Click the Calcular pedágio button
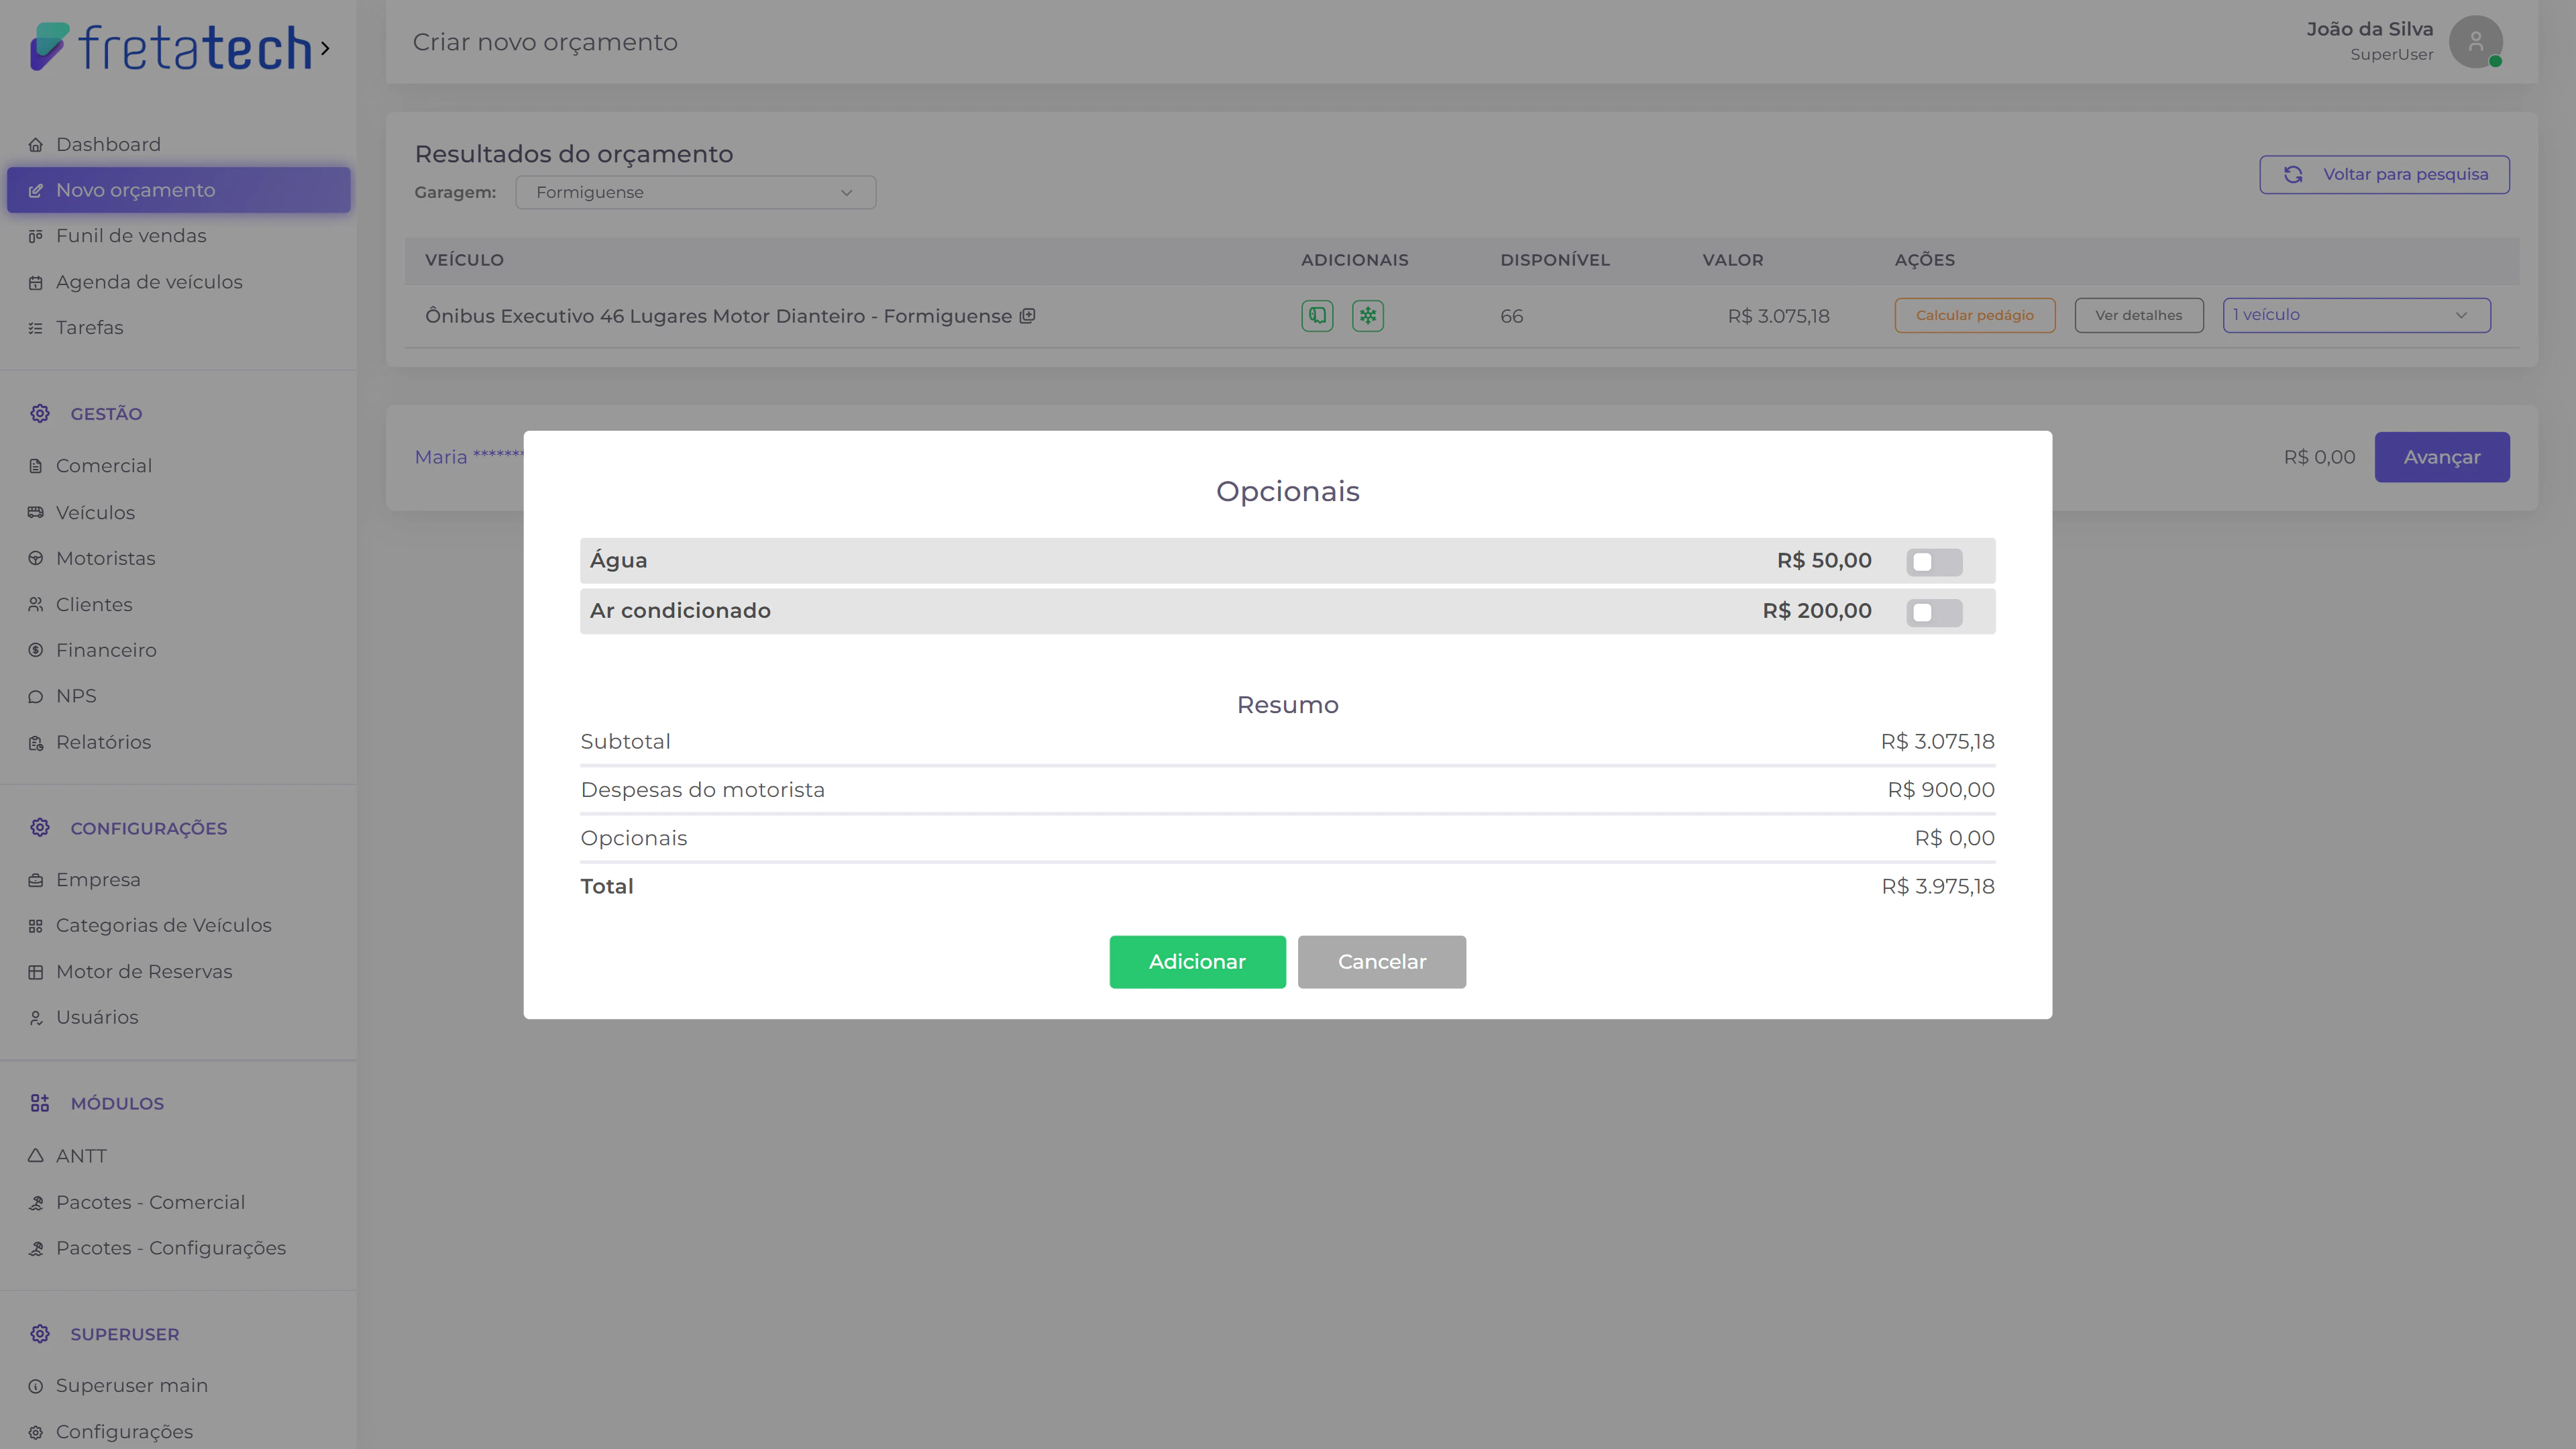Image resolution: width=2576 pixels, height=1449 pixels. (x=1974, y=315)
